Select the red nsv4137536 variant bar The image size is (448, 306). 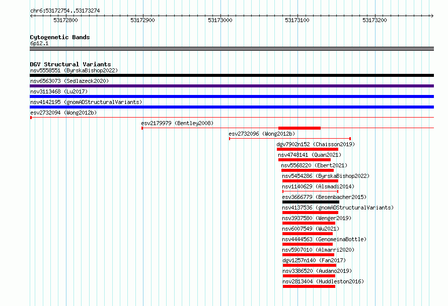(x=310, y=213)
